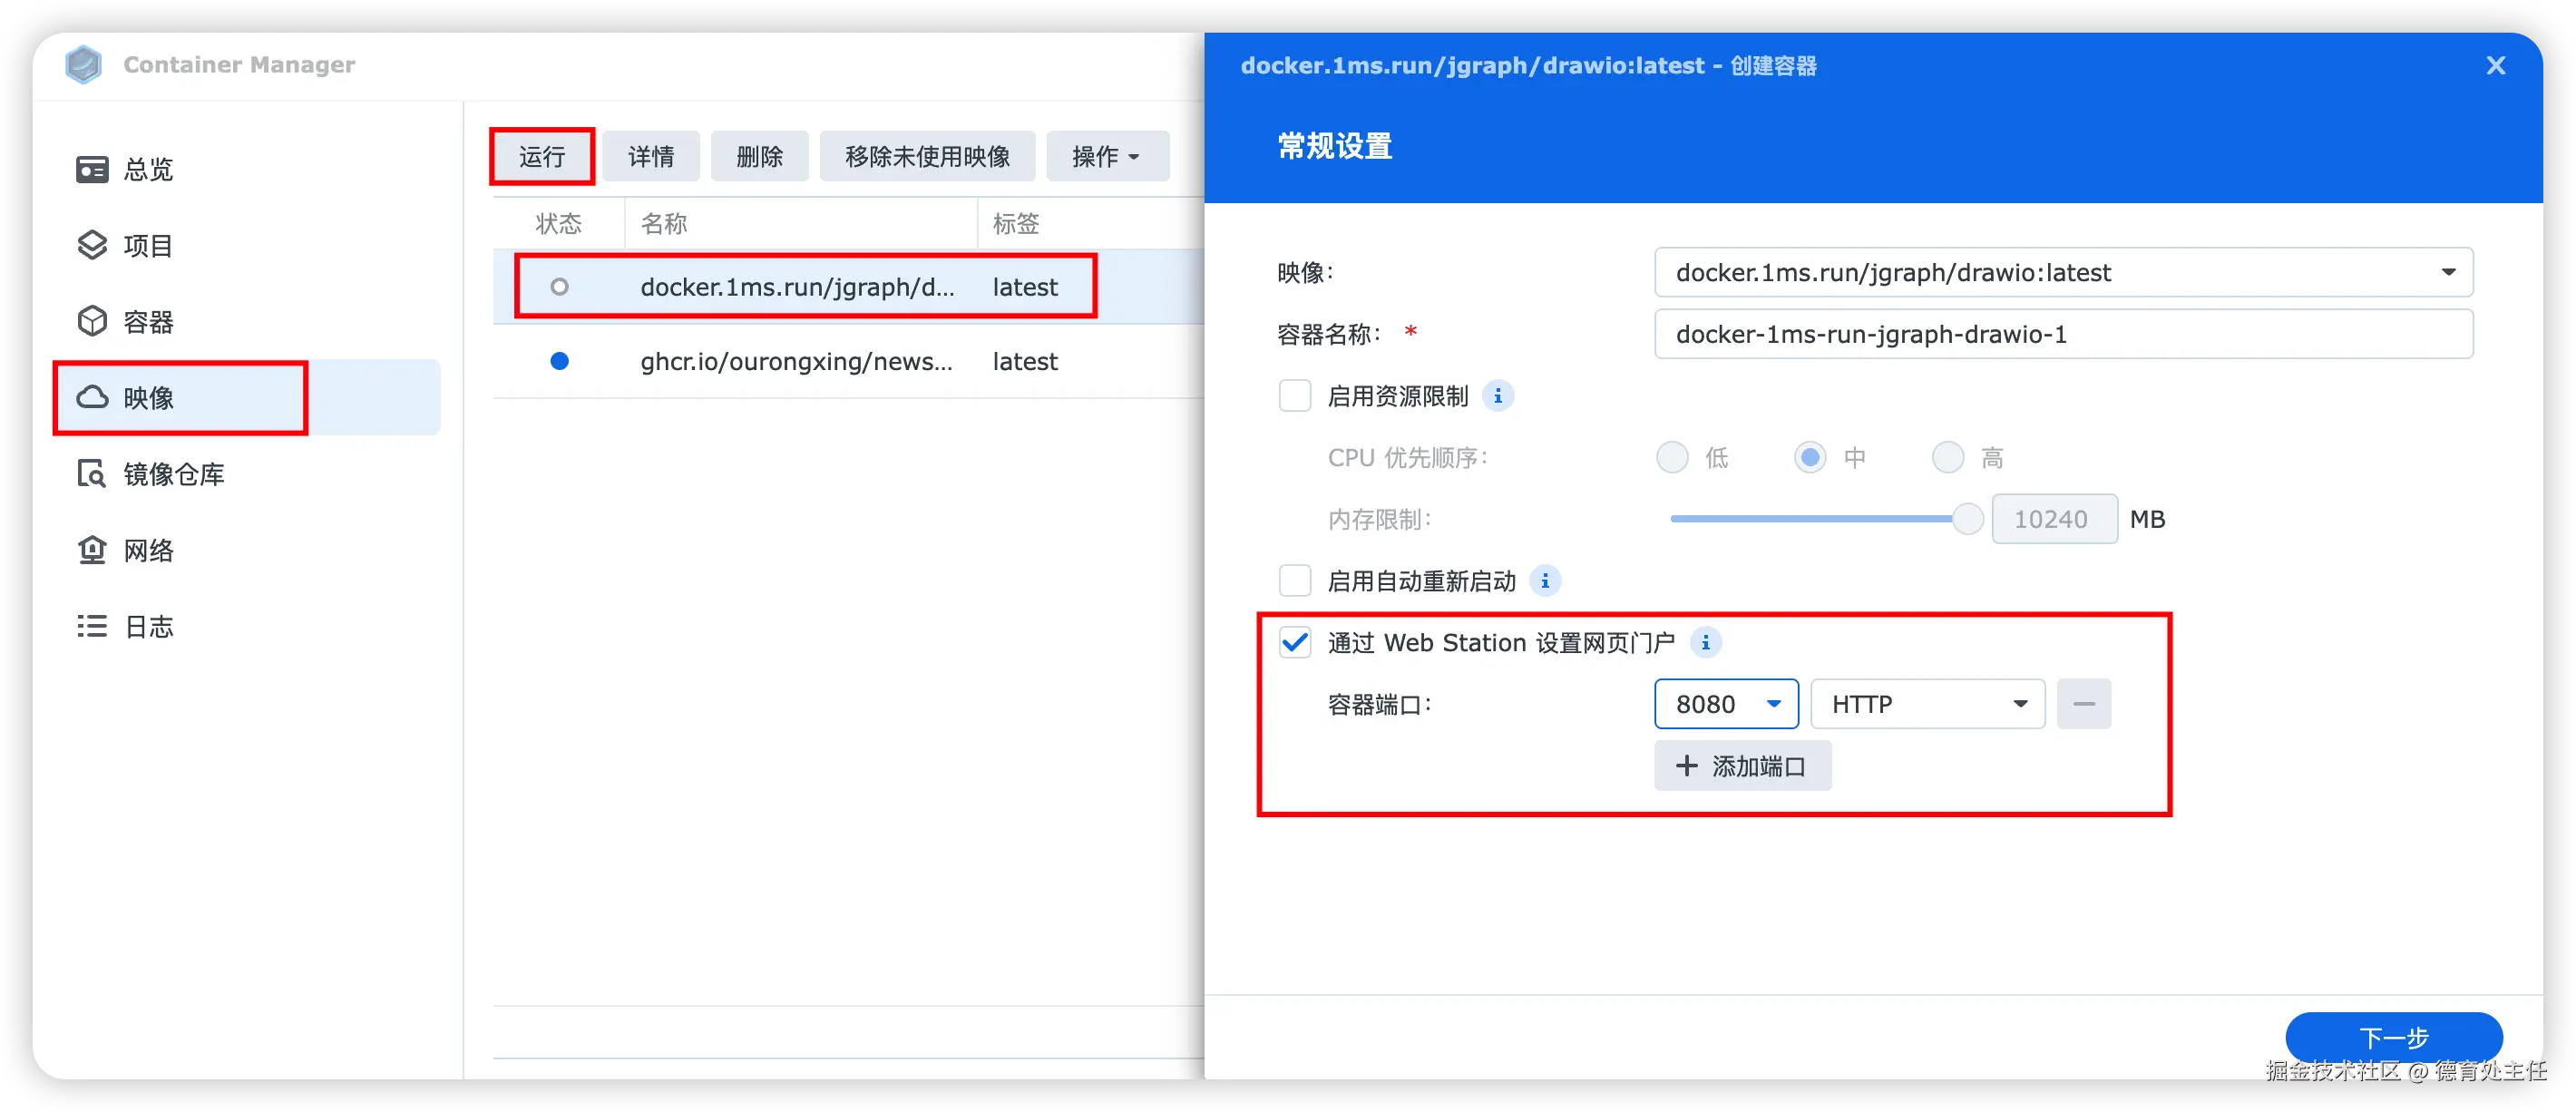The height and width of the screenshot is (1112, 2576).
Task: Enable the 启用资源限制 checkbox
Action: pos(1295,396)
